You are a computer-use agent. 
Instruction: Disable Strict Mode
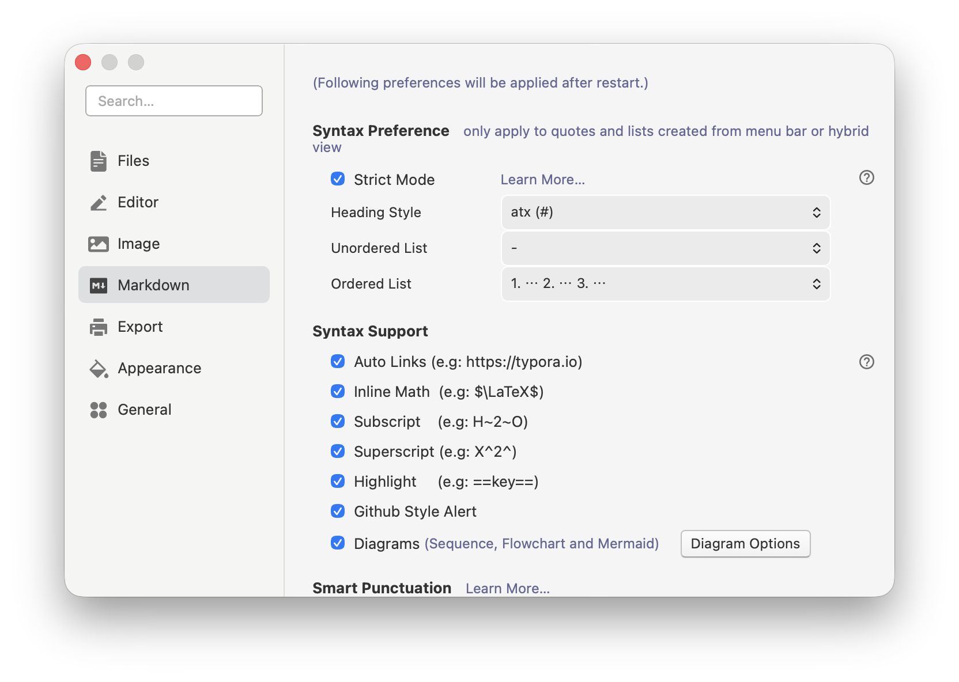click(338, 179)
